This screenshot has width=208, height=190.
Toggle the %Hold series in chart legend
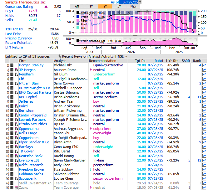(x=78, y=24)
